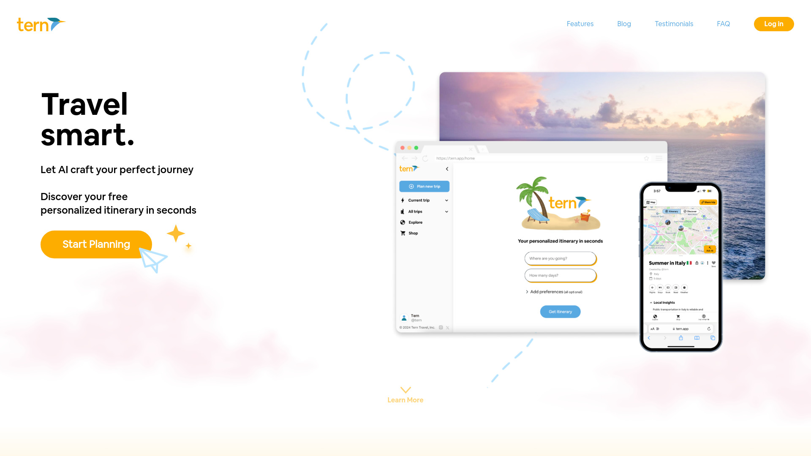This screenshot has width=811, height=456.
Task: Click the Testimonials navigation link
Action: tap(674, 24)
